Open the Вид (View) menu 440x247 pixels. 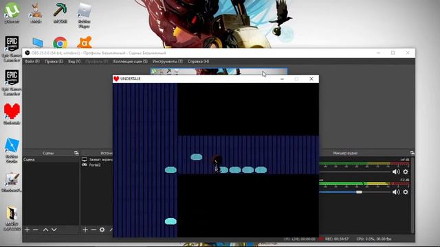click(x=74, y=61)
